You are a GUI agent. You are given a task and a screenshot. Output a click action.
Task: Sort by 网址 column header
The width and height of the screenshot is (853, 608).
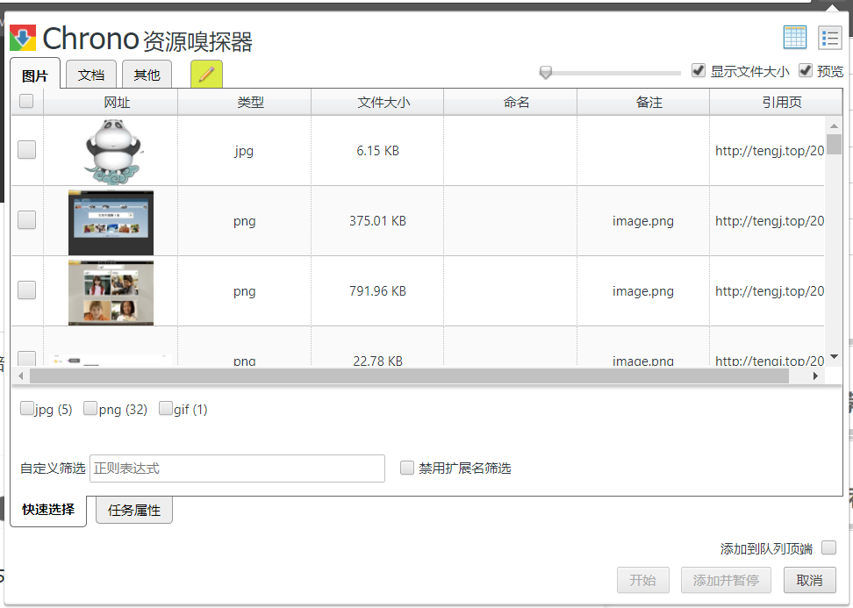(x=111, y=103)
